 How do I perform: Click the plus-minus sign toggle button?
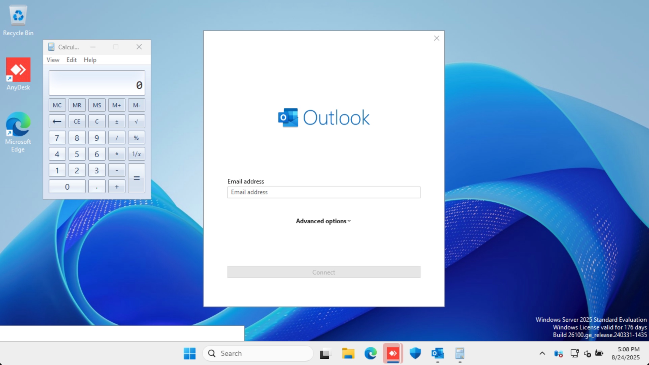(x=117, y=121)
